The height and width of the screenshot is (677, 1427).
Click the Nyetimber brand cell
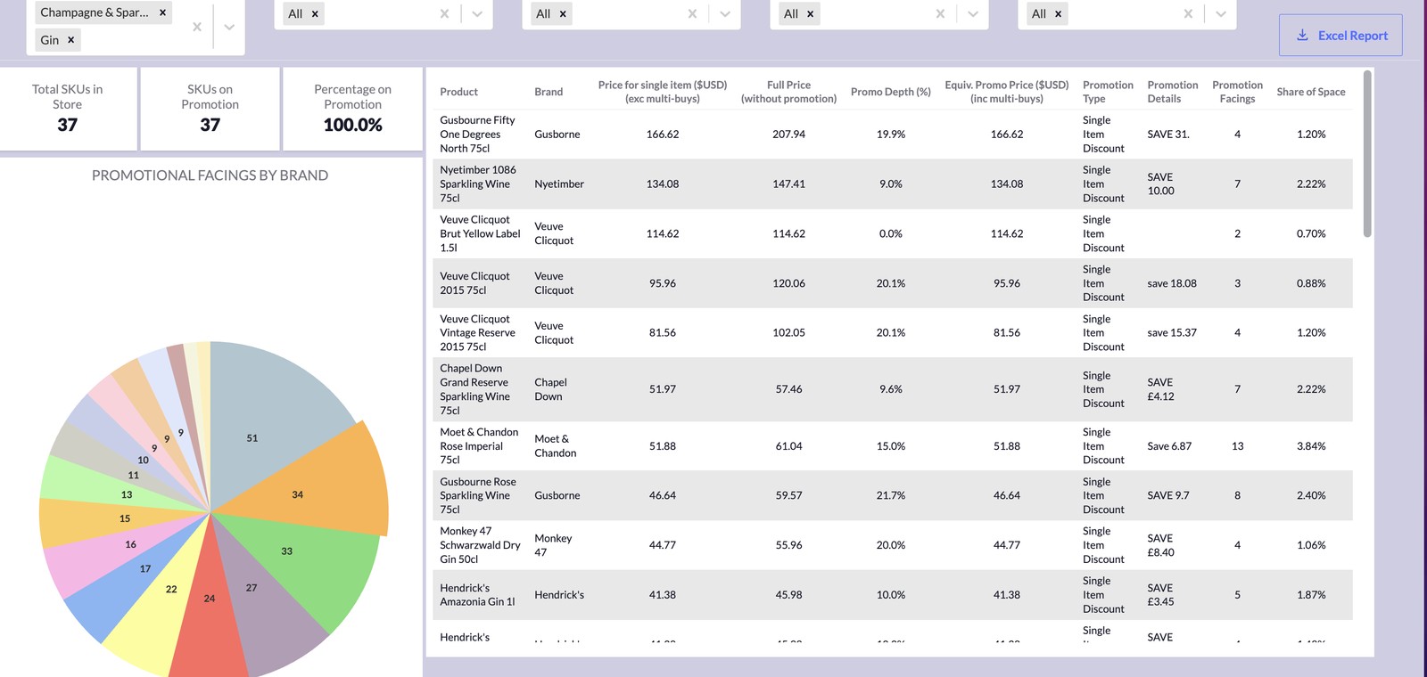[x=559, y=184]
